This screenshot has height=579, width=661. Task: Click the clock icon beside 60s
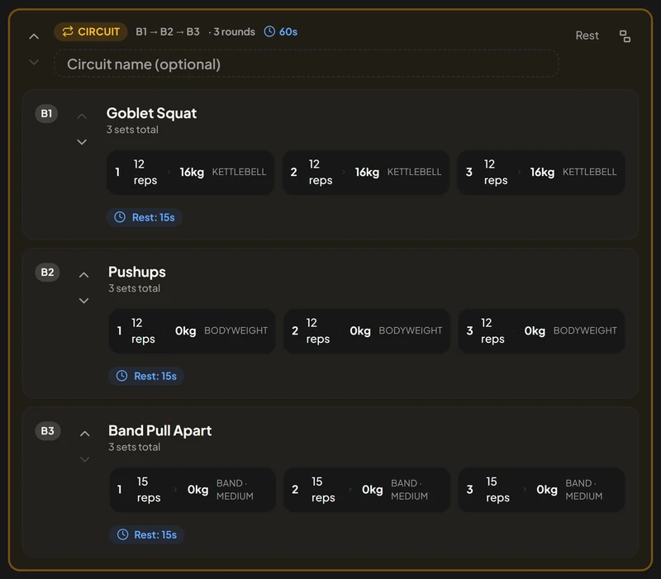[269, 31]
